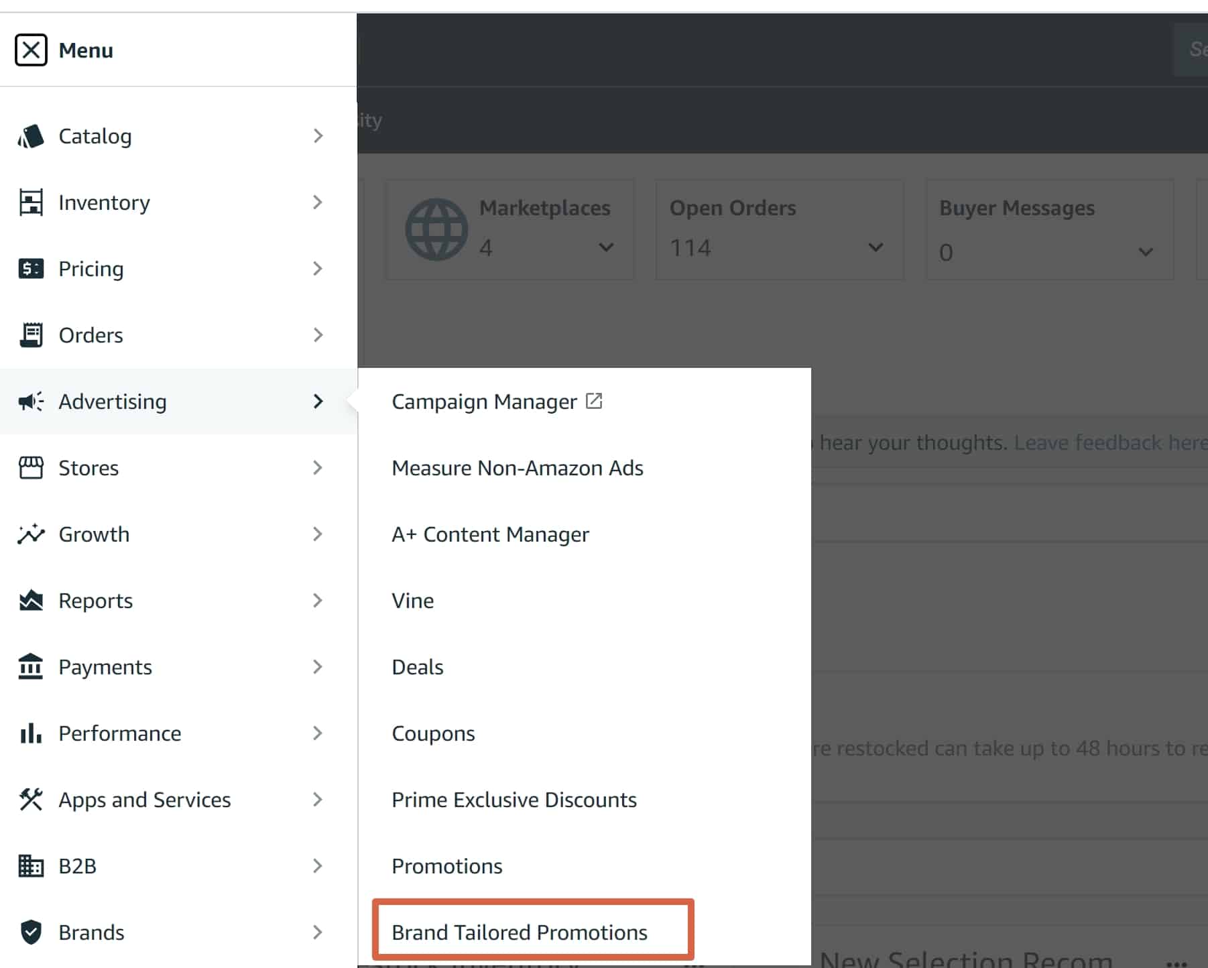
Task: Click the Payments menu label
Action: coord(105,667)
